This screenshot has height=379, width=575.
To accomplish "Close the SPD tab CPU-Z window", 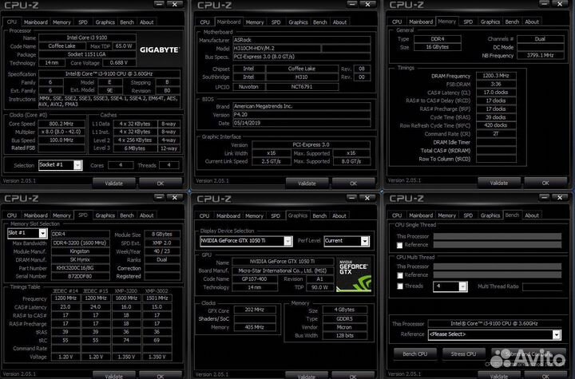I will (175, 198).
